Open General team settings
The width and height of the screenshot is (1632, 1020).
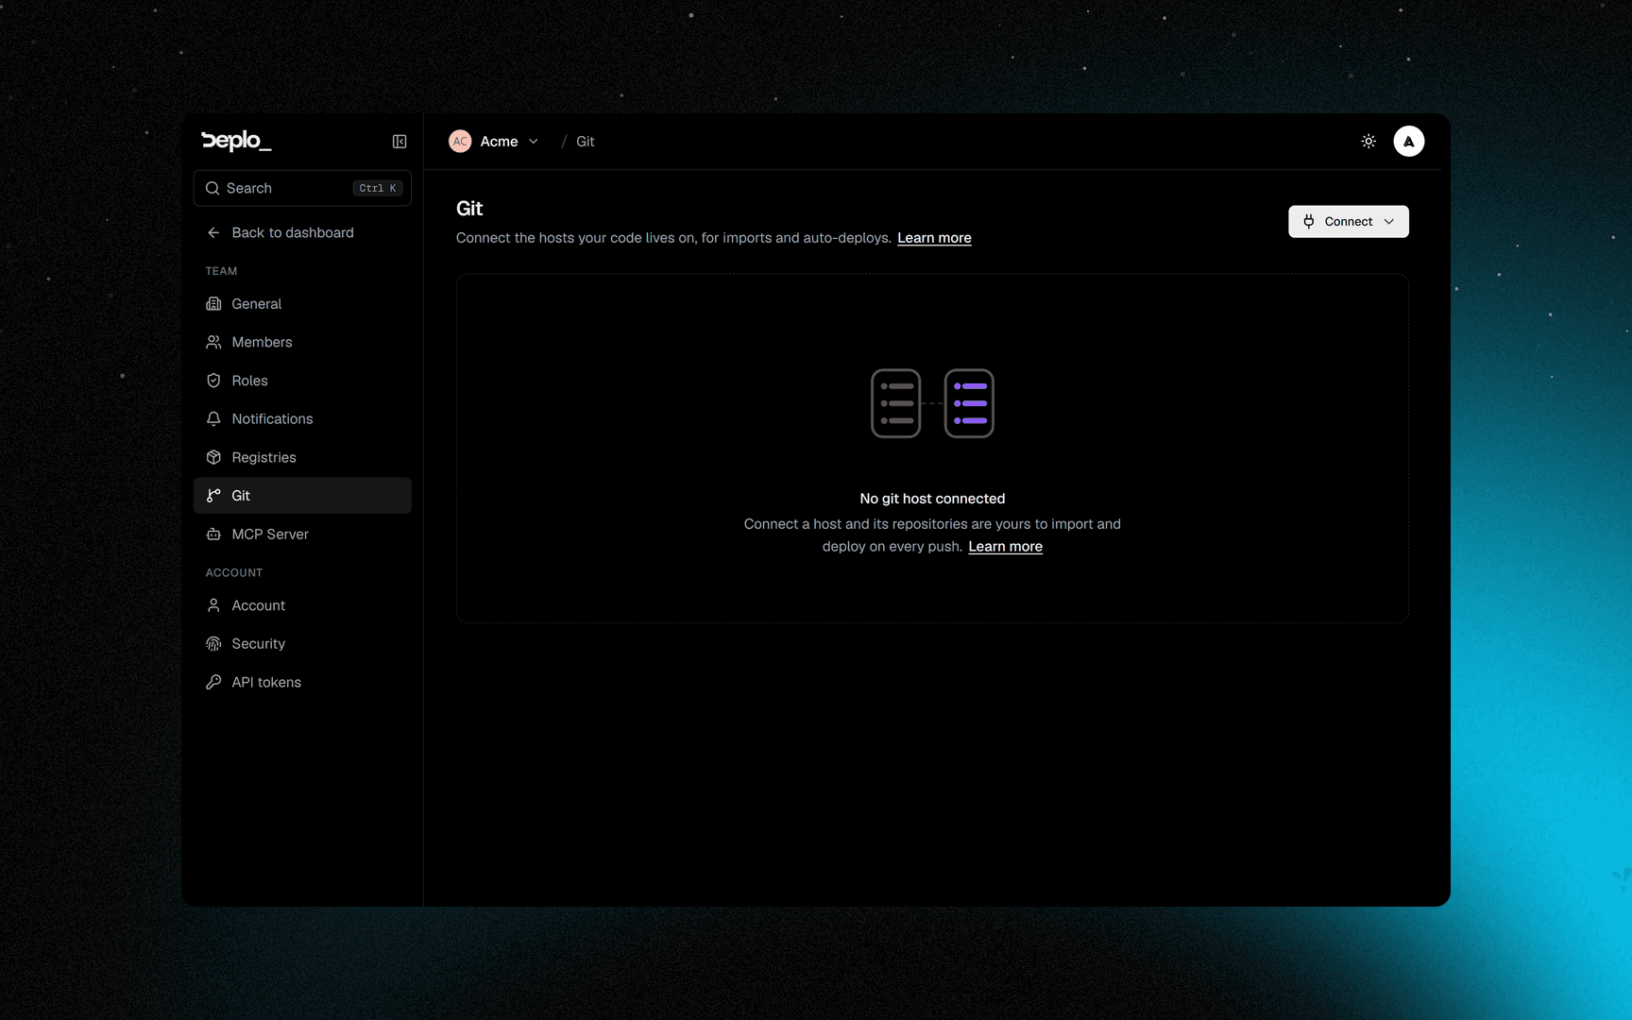(x=302, y=304)
